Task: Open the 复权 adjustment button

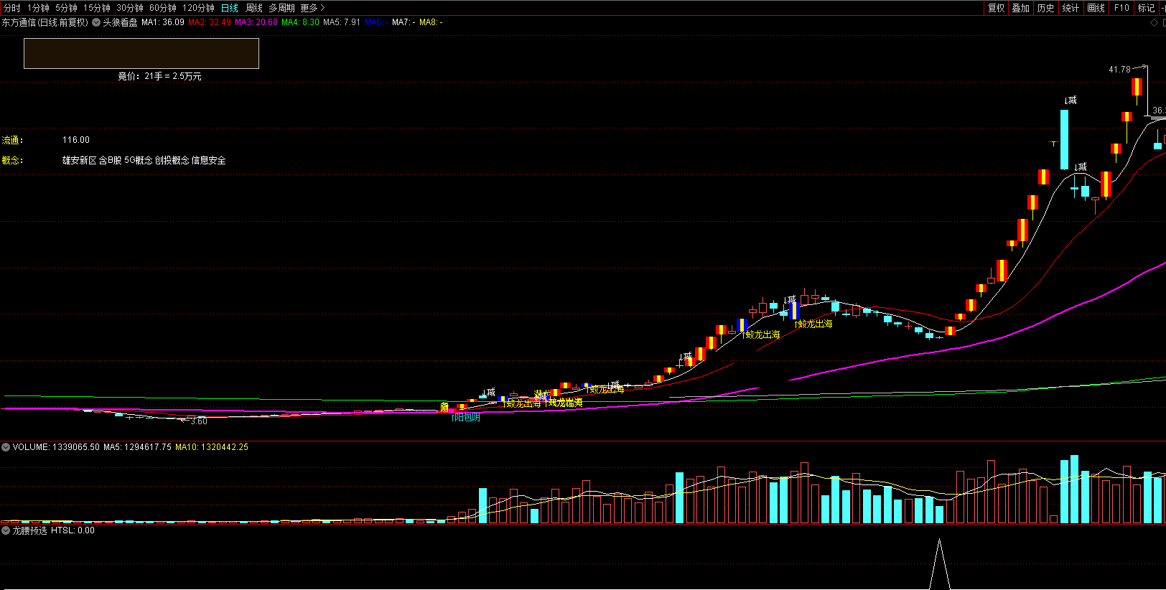Action: pos(996,8)
